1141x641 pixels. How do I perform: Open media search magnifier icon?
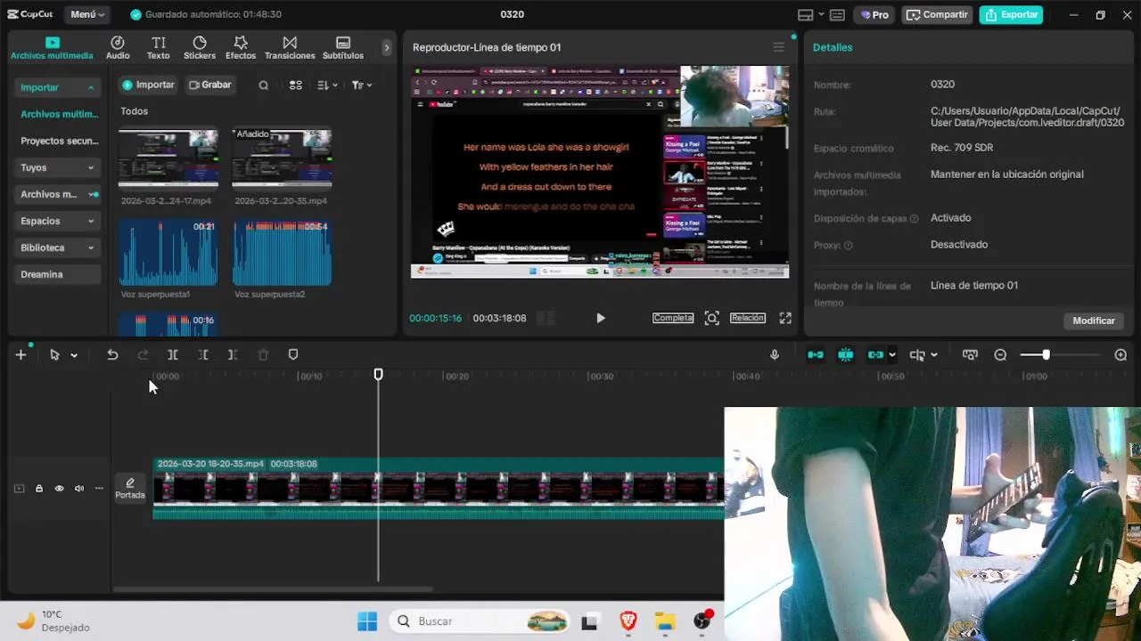pyautogui.click(x=263, y=85)
